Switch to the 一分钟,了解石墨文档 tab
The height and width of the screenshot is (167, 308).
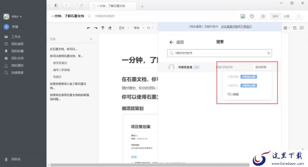point(113,6)
